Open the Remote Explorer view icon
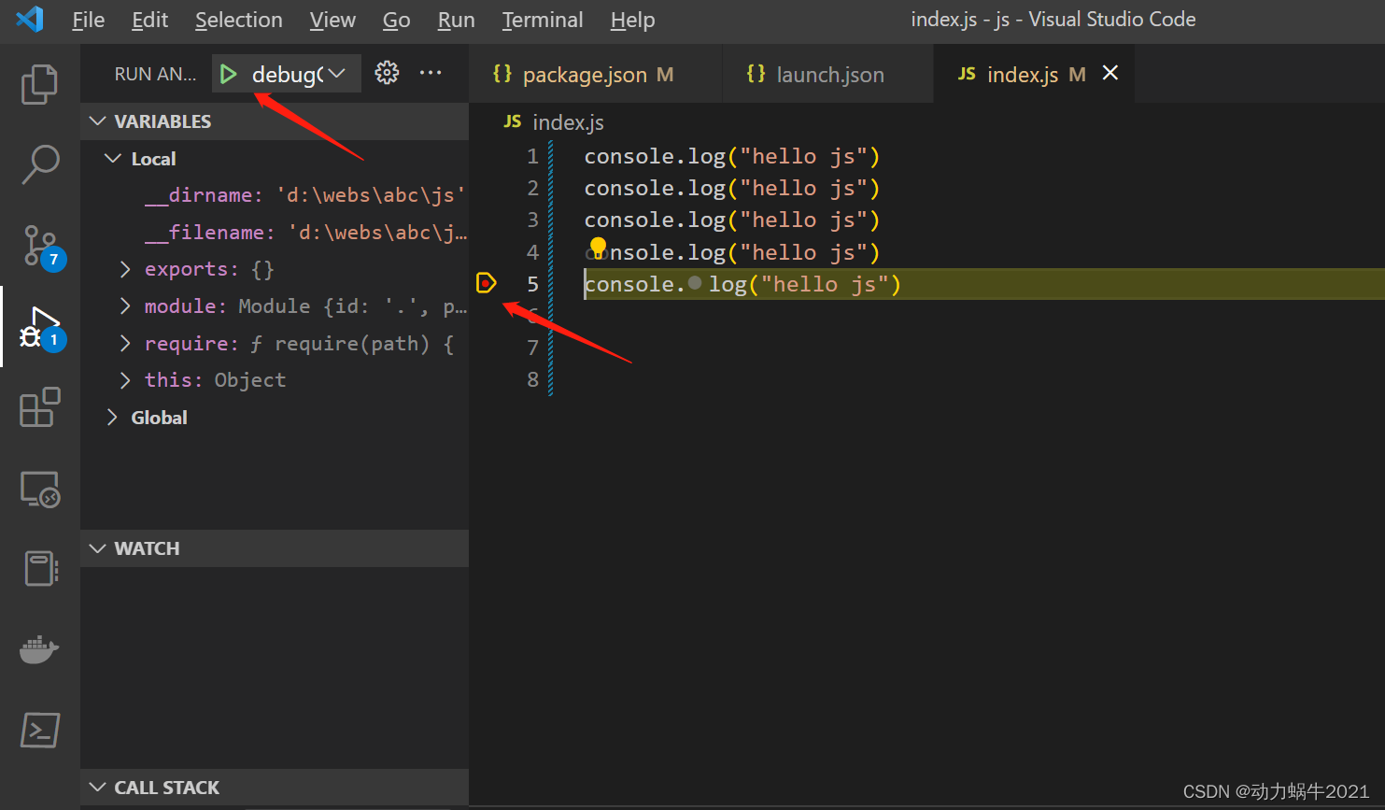Screen dimensions: 1385x810 (39, 489)
